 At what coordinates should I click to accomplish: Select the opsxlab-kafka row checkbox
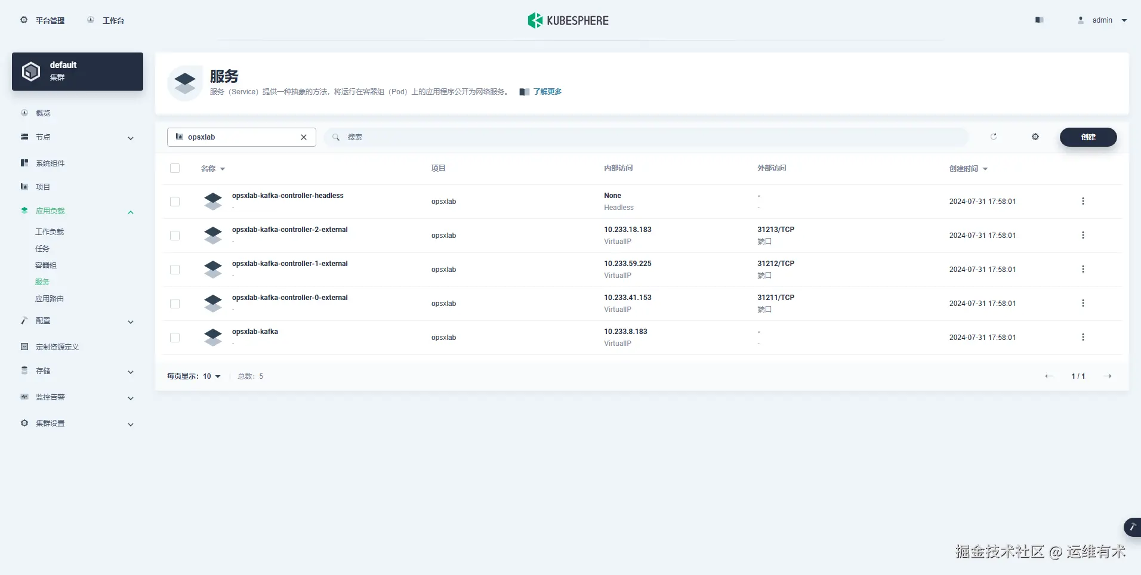click(175, 337)
